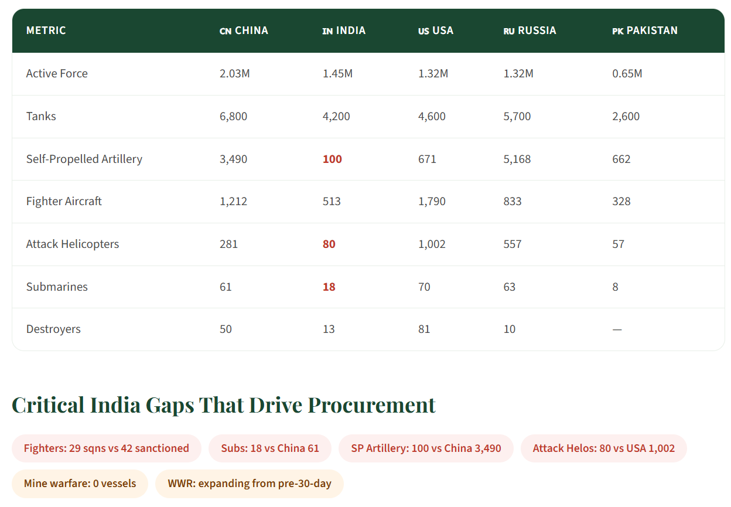Click India's red 80 attack helicopters value
This screenshot has height=507, width=731.
coord(329,244)
